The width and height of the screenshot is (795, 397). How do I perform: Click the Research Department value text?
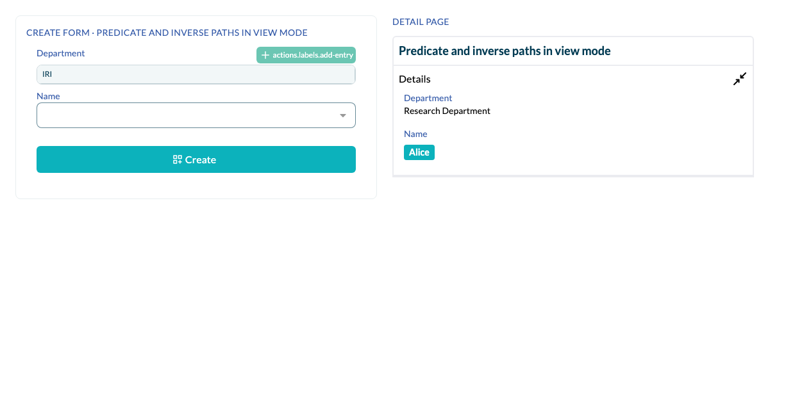click(x=447, y=111)
